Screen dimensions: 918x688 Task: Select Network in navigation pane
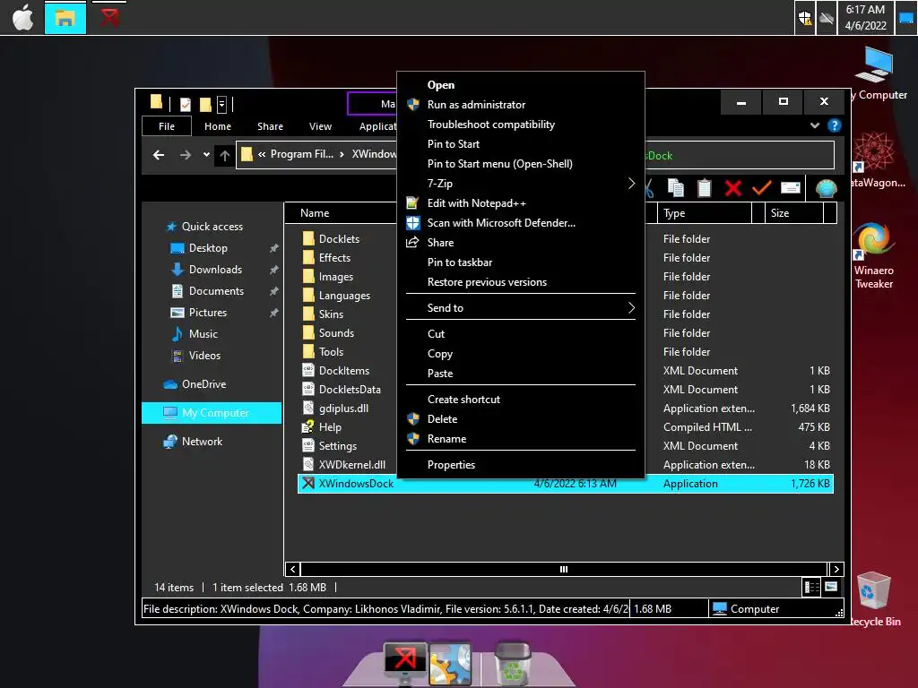pos(202,442)
